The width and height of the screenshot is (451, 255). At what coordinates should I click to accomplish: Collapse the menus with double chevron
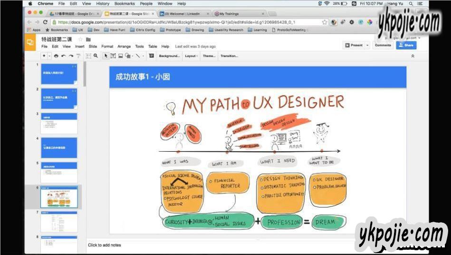pyautogui.click(x=413, y=56)
